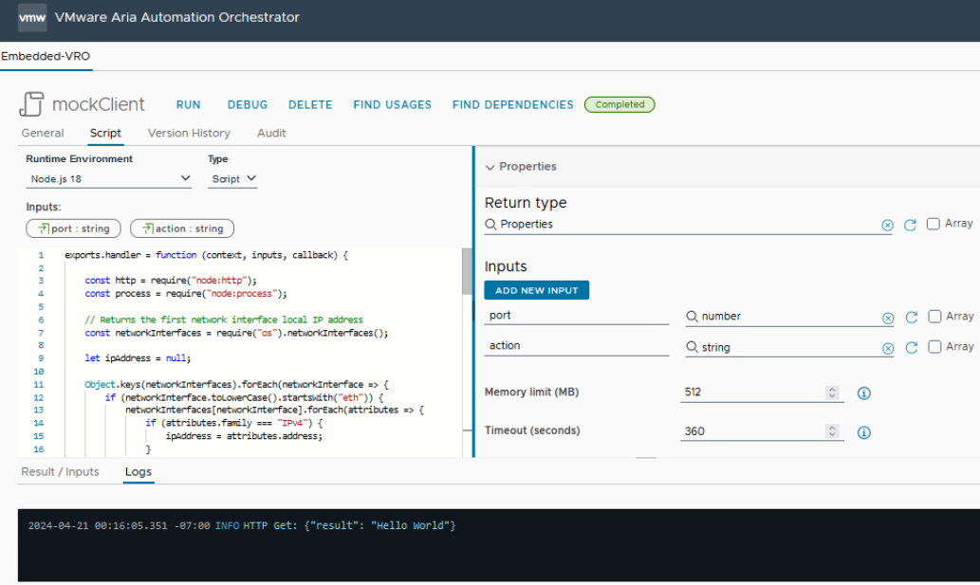The width and height of the screenshot is (980, 585).
Task: Click FIND USAGES
Action: click(x=393, y=105)
